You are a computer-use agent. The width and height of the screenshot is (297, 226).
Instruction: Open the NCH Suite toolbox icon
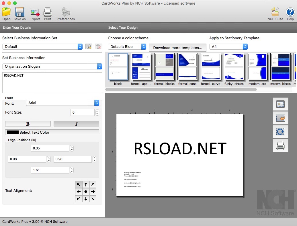[x=275, y=13]
